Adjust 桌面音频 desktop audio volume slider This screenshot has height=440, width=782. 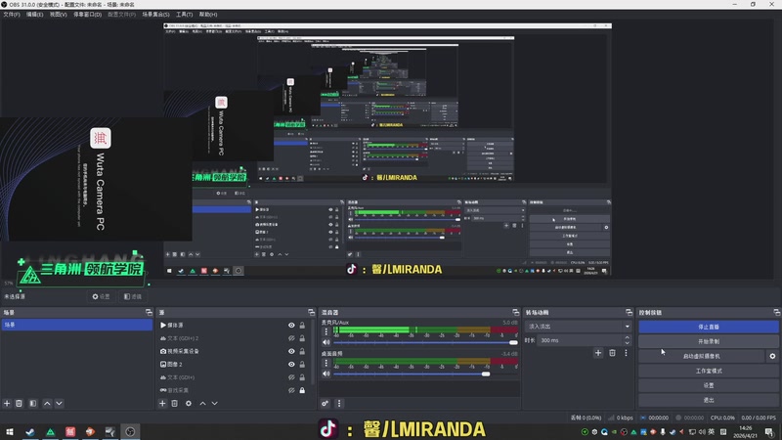425,374
